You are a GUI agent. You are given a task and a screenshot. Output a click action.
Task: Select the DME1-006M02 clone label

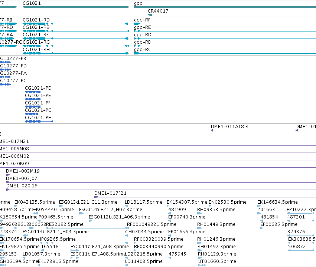point(14,156)
